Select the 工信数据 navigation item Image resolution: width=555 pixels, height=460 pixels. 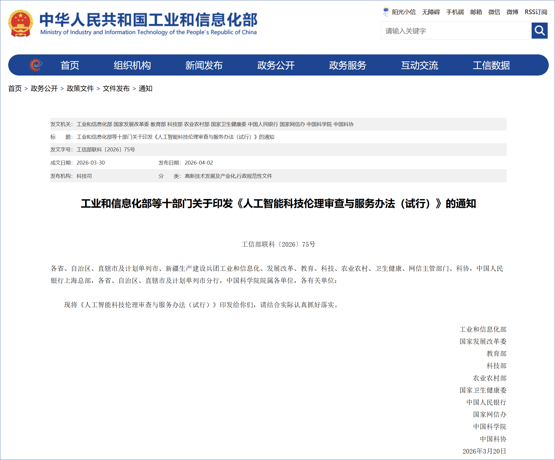pyautogui.click(x=491, y=65)
